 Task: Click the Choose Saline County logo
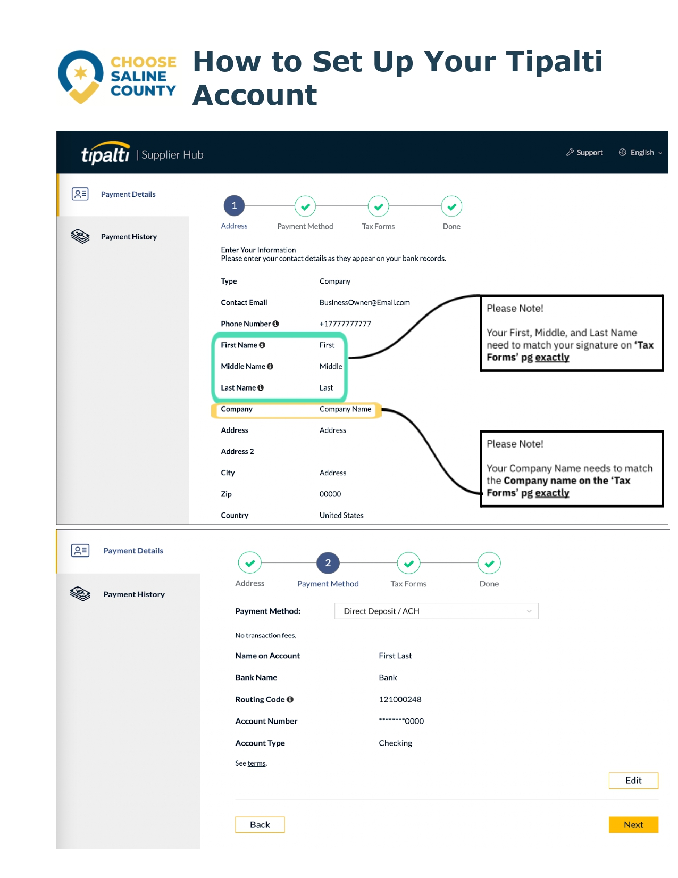(117, 77)
